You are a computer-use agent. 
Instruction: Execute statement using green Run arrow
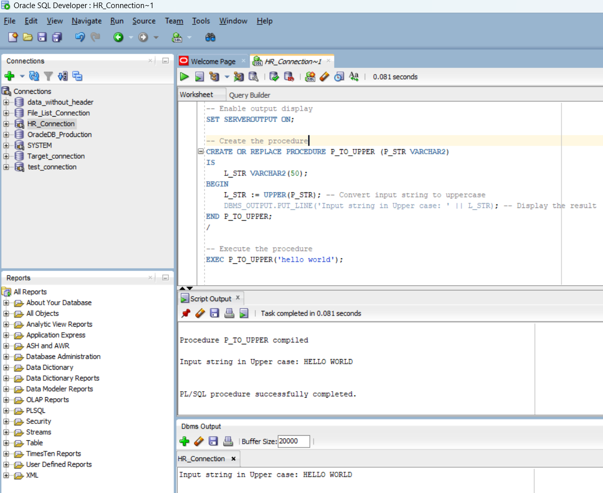184,77
